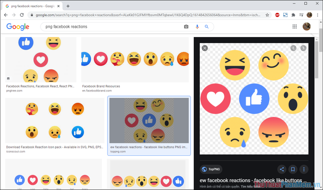Open 'Facebook Reactions, Facebook React' title link

coord(40,86)
